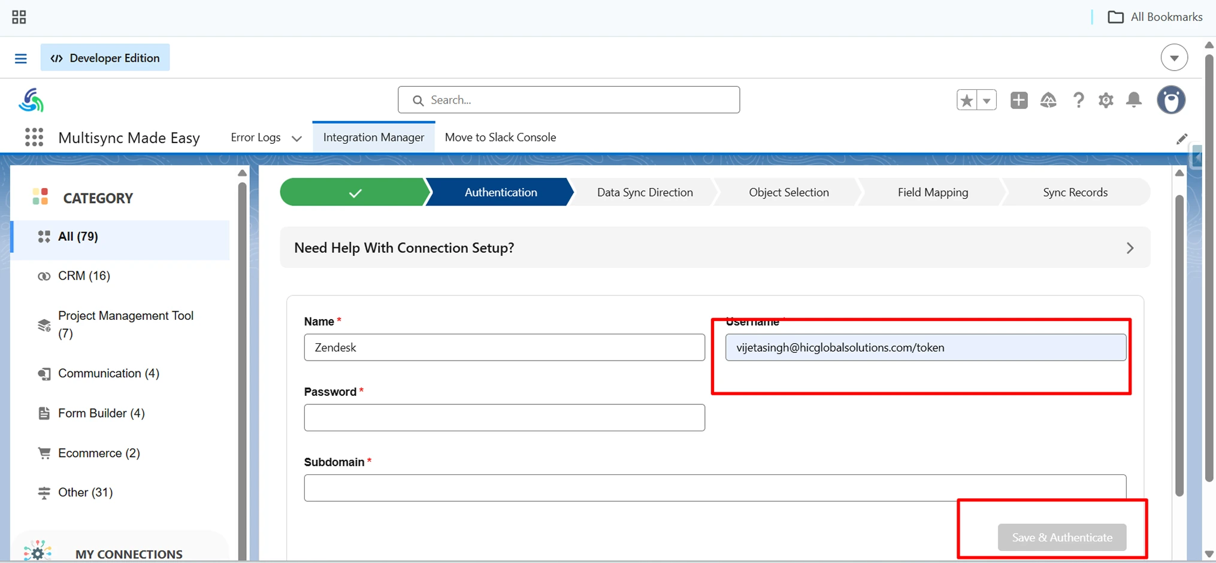Screen dimensions: 1216x563
Task: Click the MY CONNECTIONS gear icon
Action: 37,551
